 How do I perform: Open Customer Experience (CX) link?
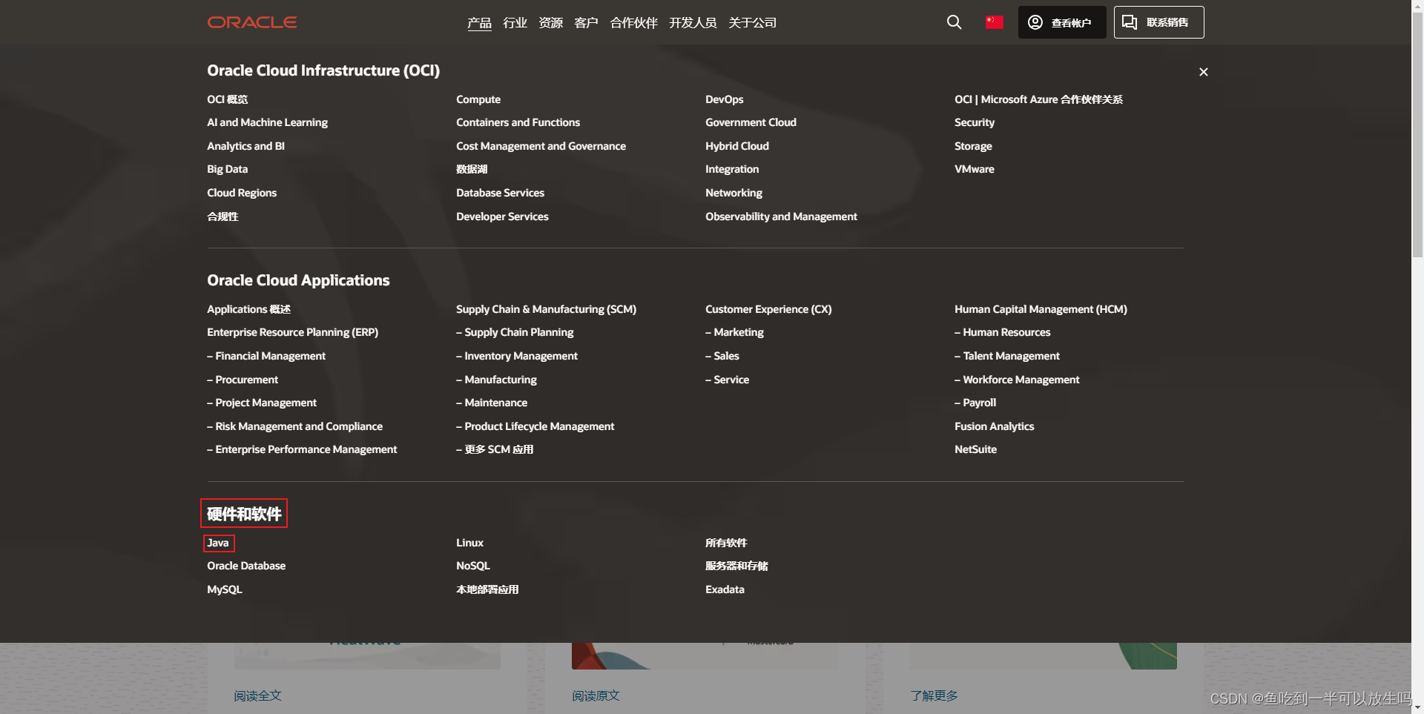point(768,309)
